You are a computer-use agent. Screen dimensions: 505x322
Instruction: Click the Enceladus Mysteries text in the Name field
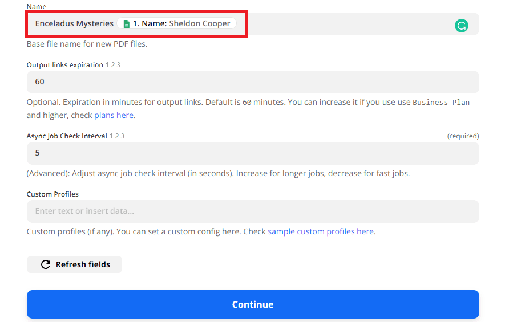coord(74,24)
